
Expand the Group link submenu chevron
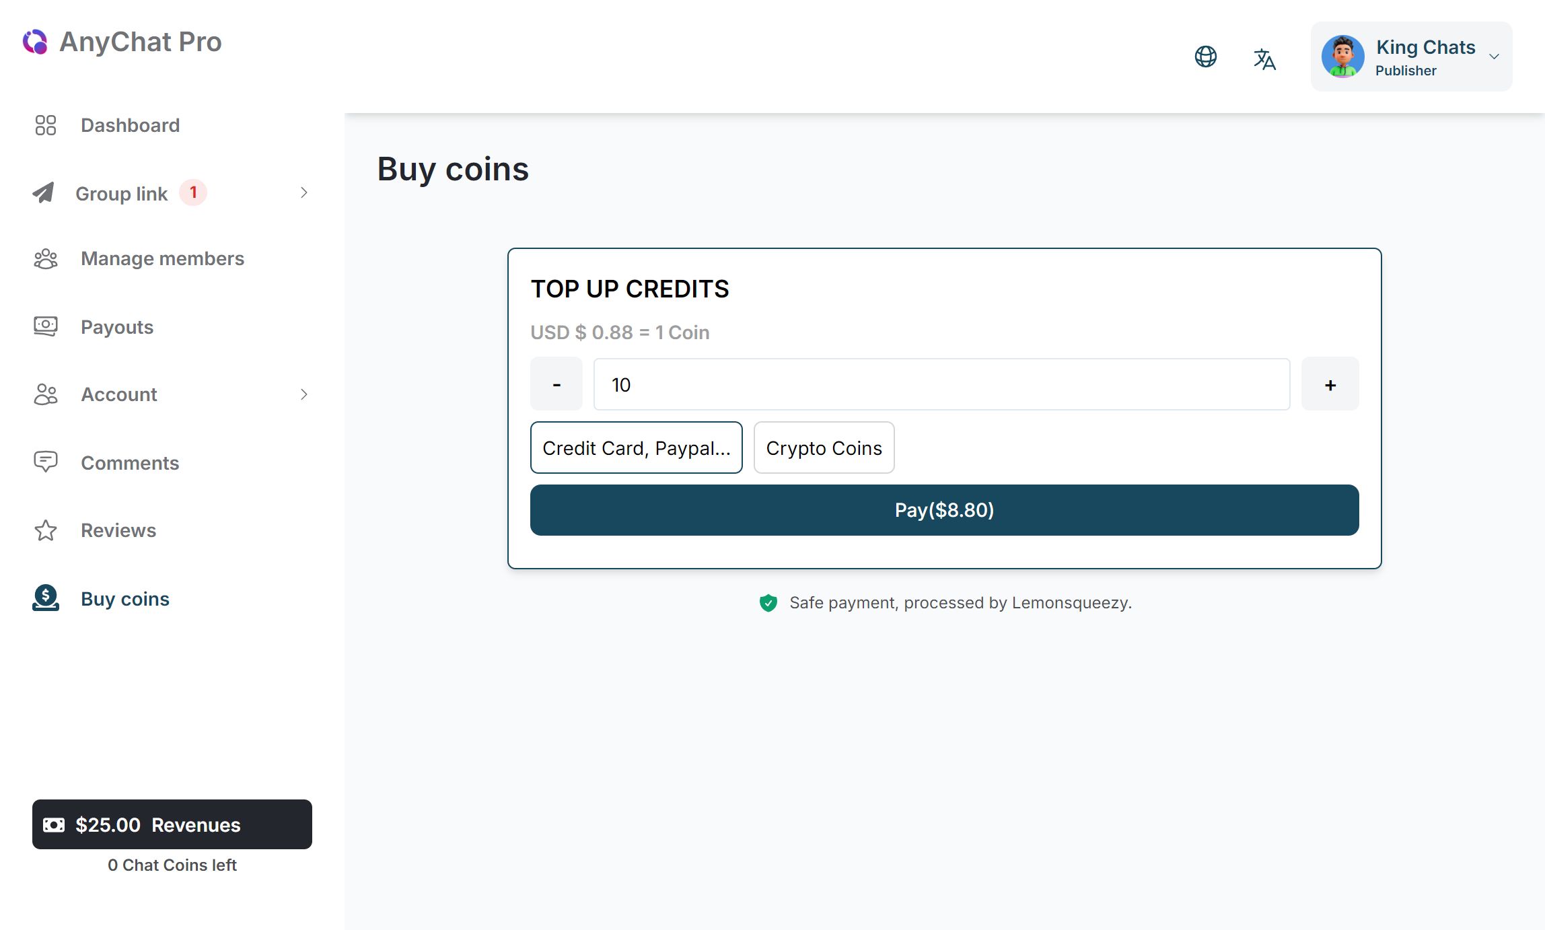pos(304,193)
